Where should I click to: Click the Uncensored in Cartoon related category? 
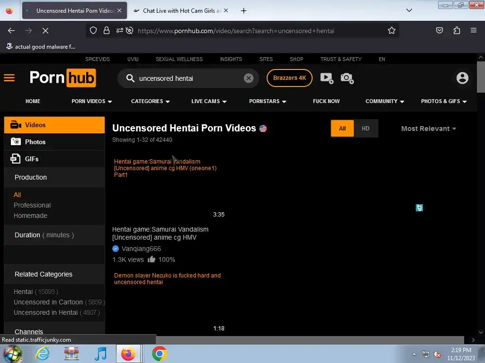(59, 302)
